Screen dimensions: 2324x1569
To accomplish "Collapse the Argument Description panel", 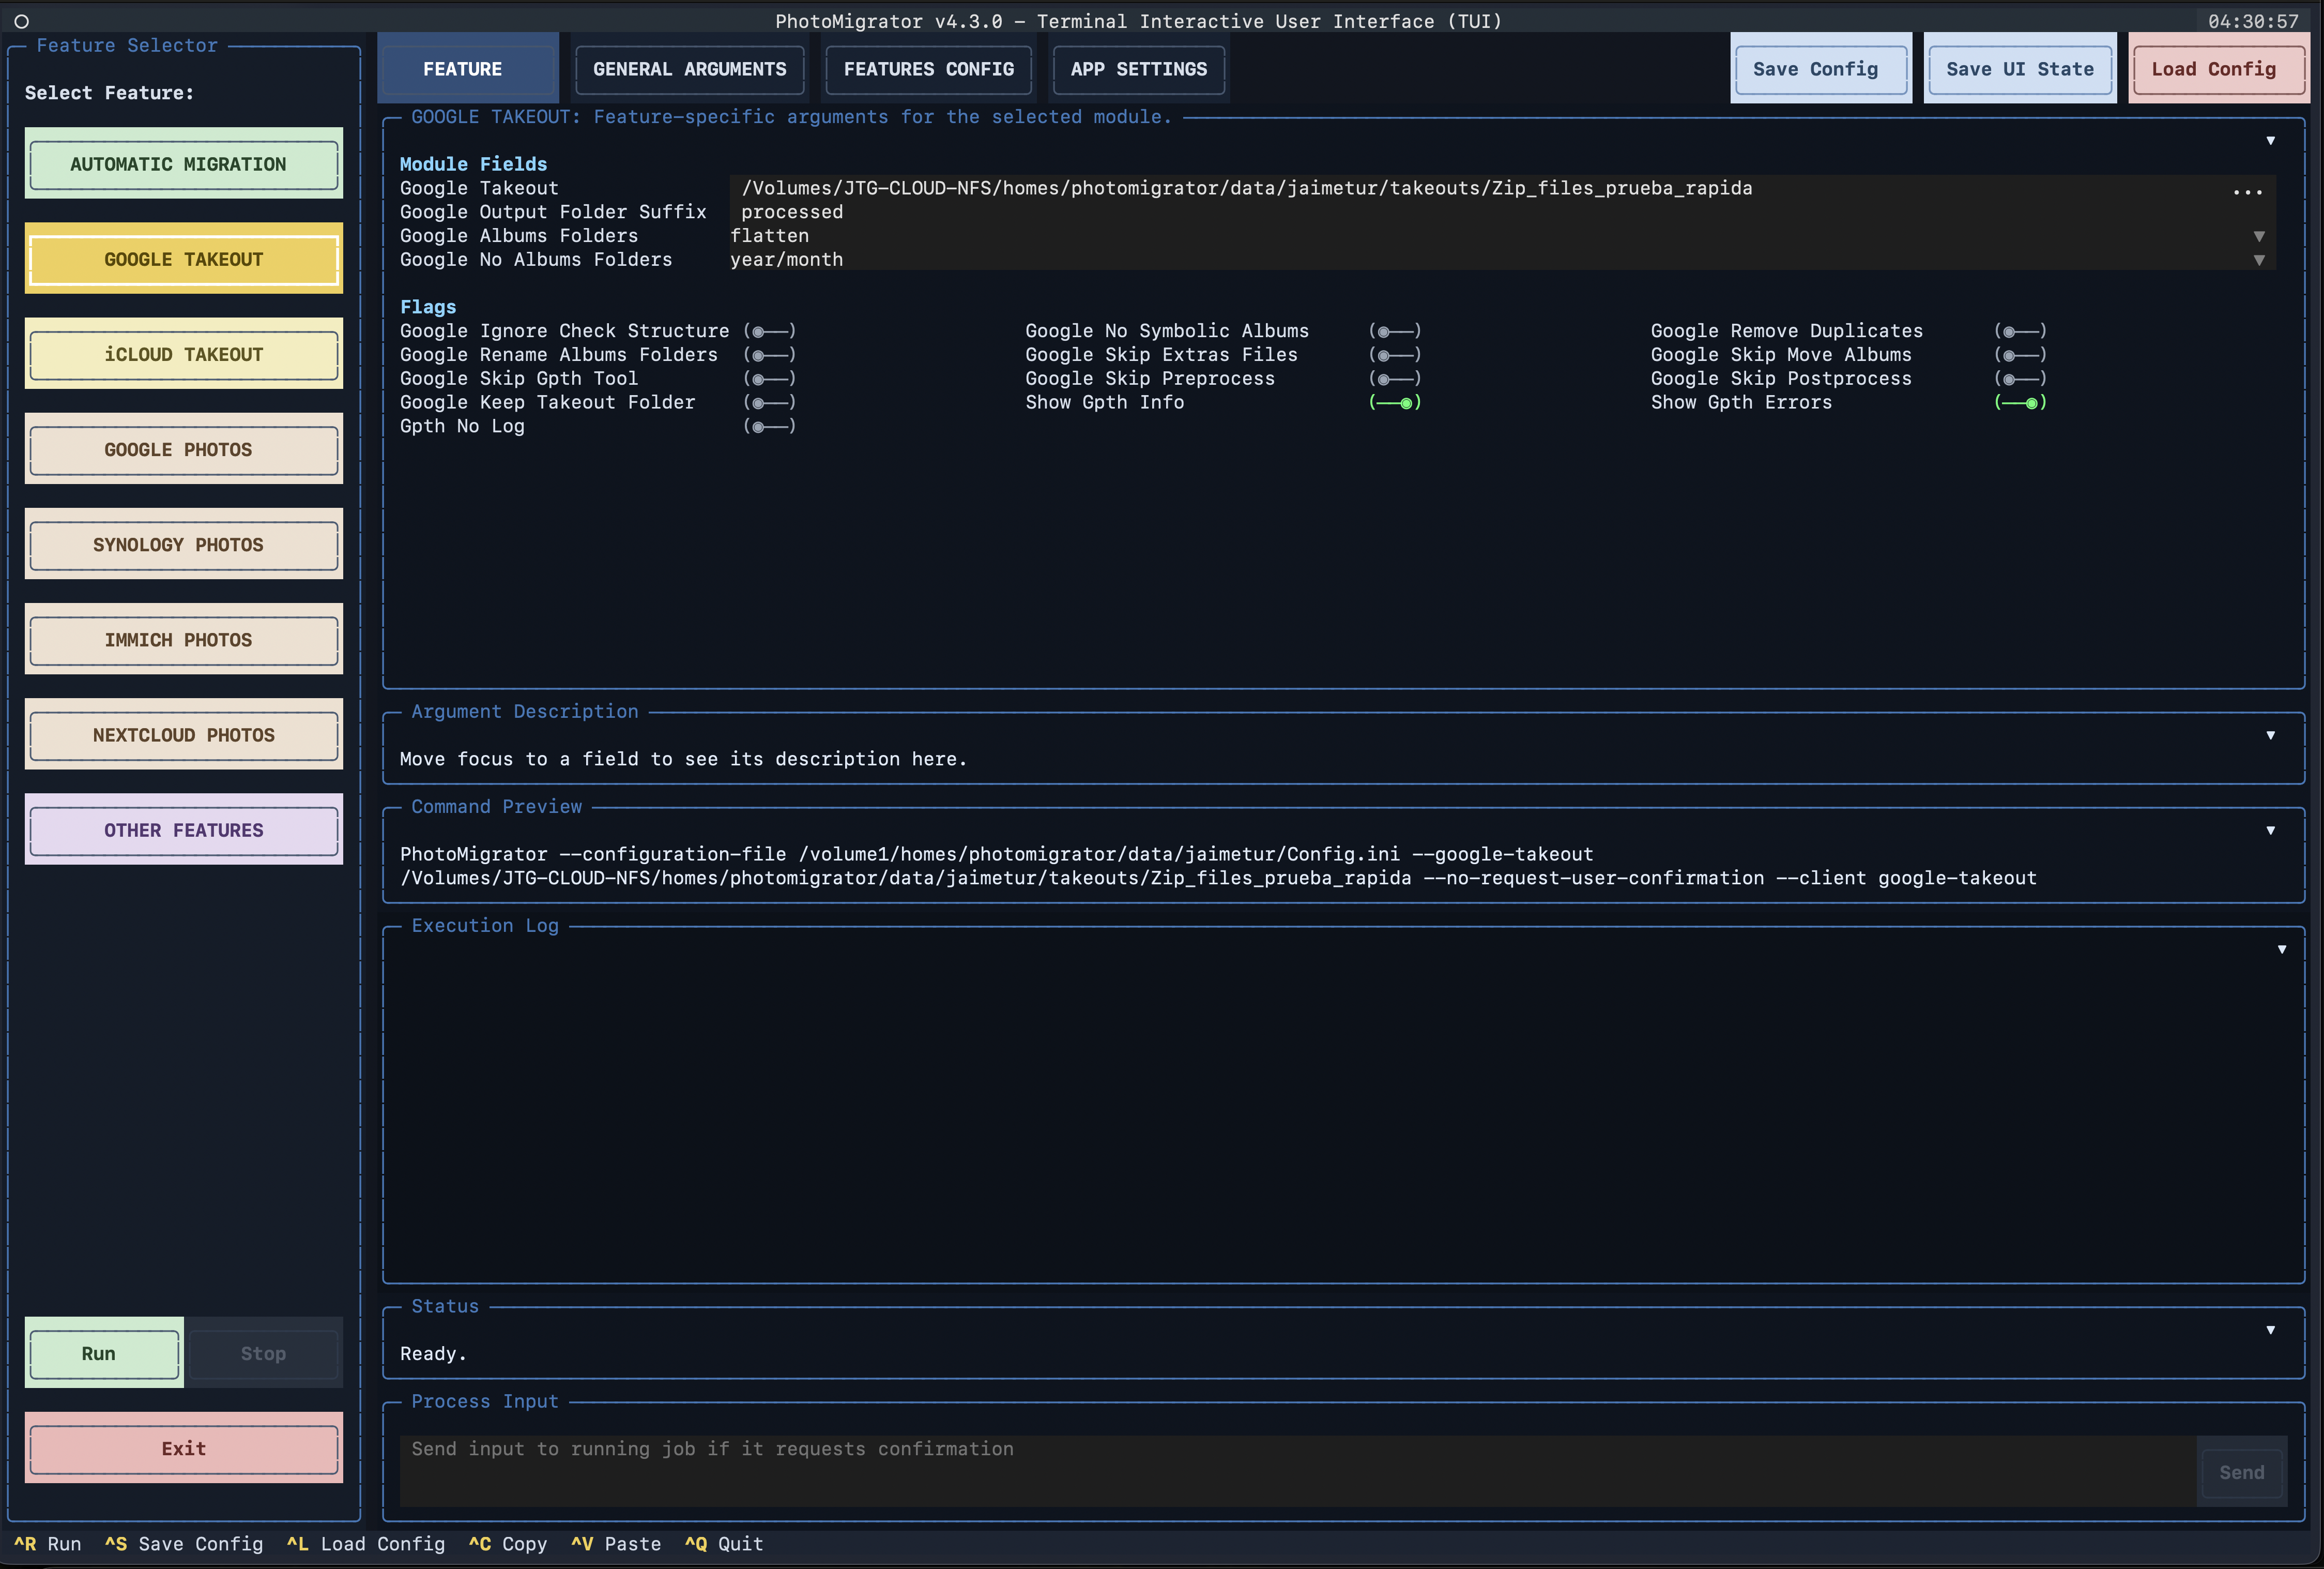I will (2270, 735).
